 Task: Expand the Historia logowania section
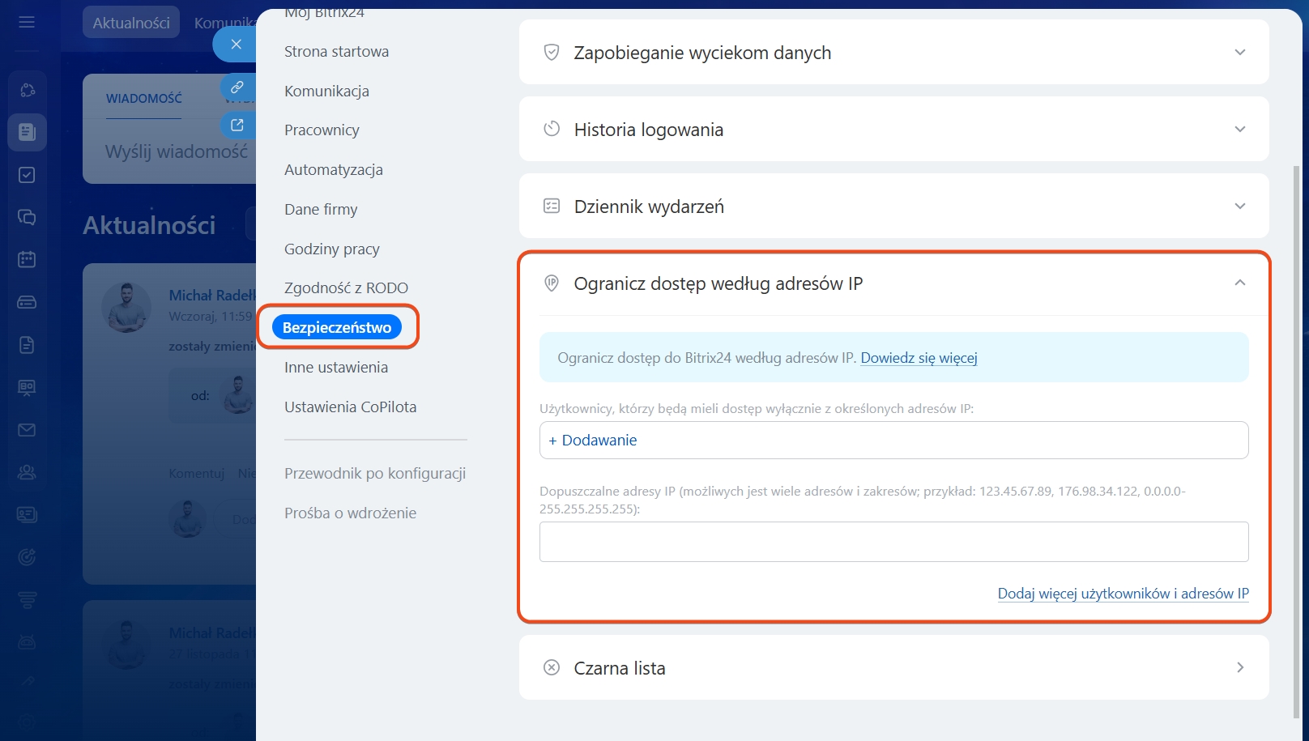(1239, 130)
